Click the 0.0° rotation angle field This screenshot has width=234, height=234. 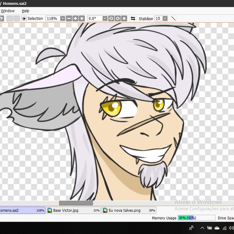(x=95, y=19)
